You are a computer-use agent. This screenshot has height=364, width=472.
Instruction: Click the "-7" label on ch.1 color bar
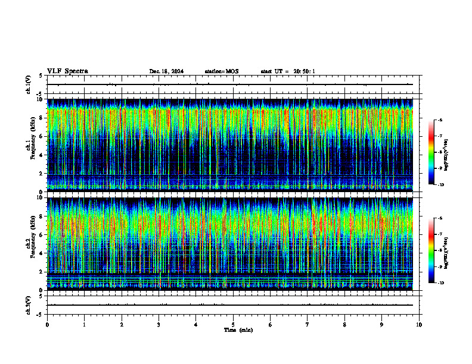coord(440,136)
